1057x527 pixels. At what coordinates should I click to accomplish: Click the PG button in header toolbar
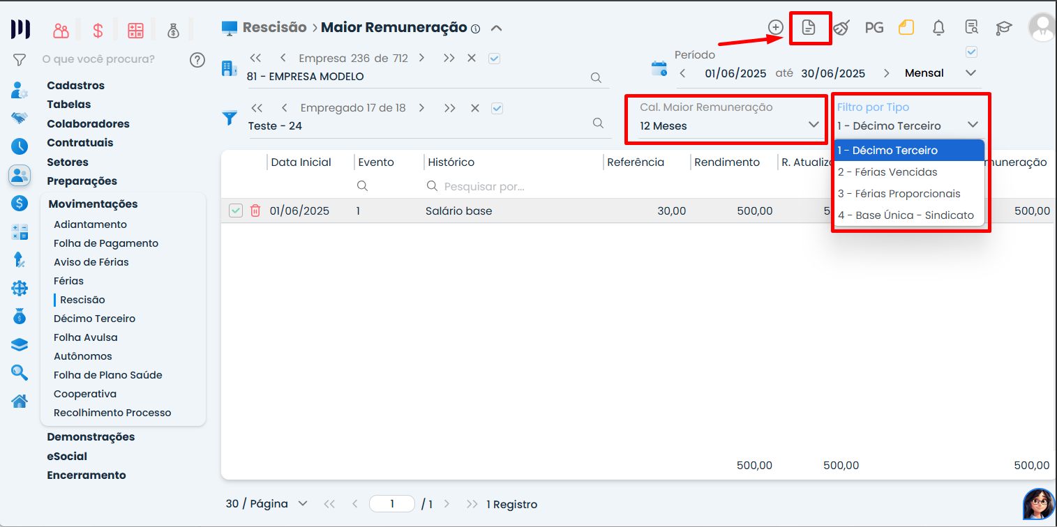874,28
